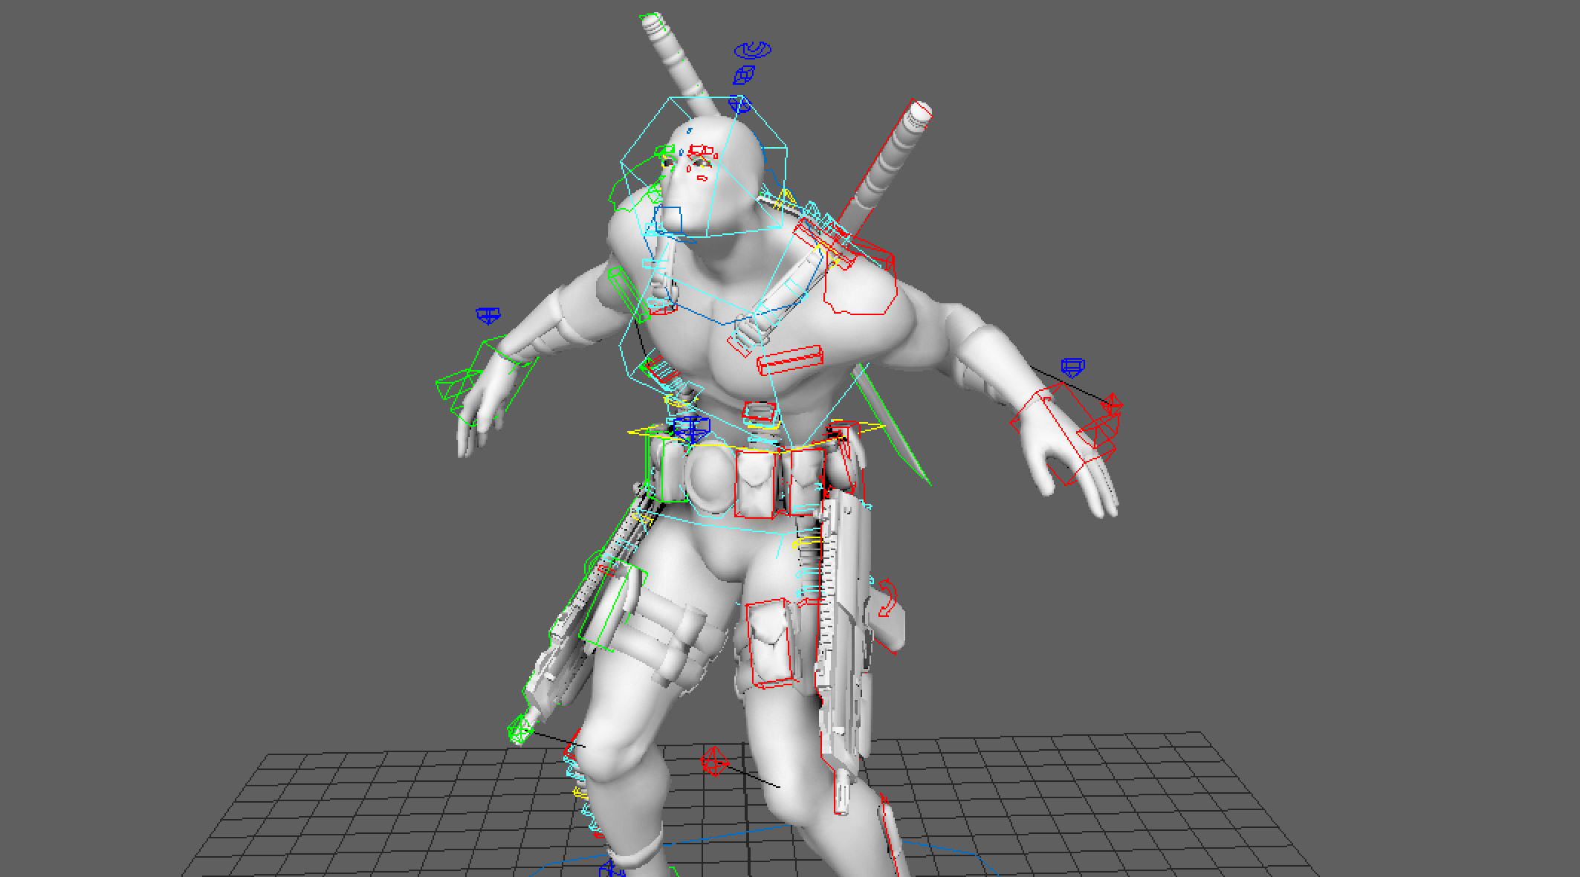Screen dimensions: 1580x877
Task: Select the blue diamond control below the dish control
Action: [744, 74]
